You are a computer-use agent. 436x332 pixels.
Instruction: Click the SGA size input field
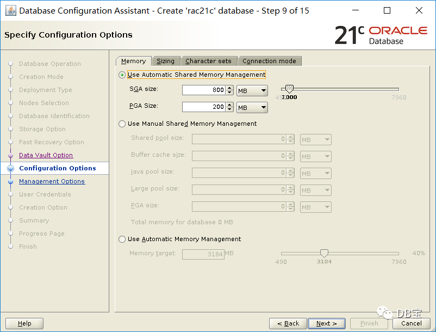tap(204, 90)
